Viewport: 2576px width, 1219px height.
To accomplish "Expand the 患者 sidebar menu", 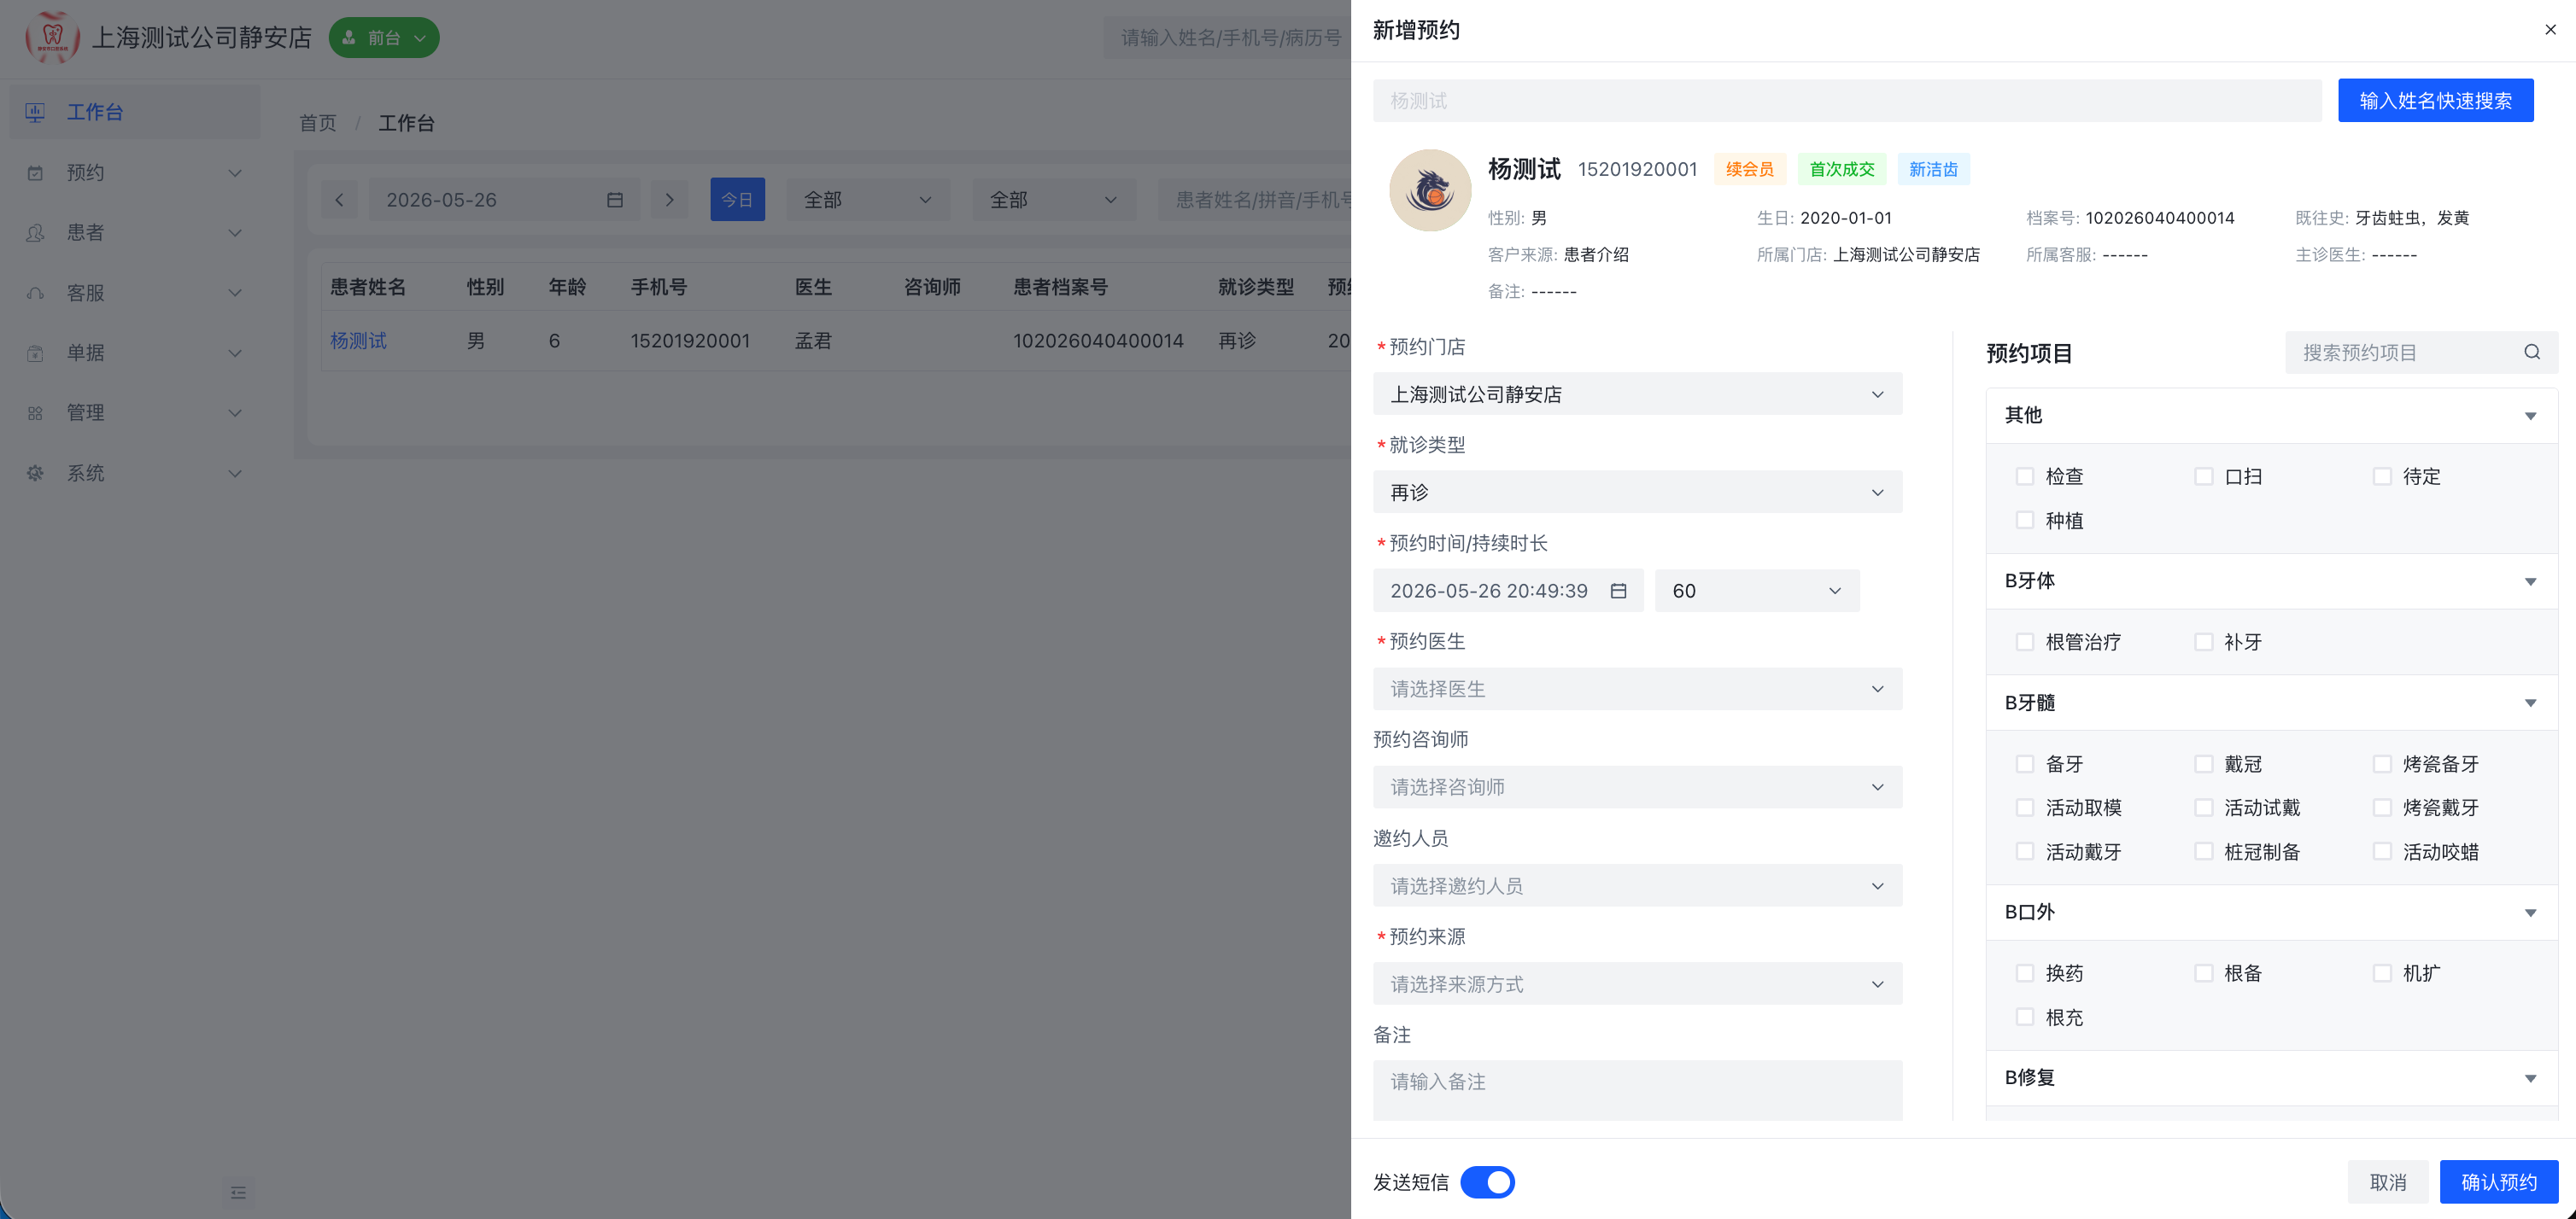I will tap(135, 233).
